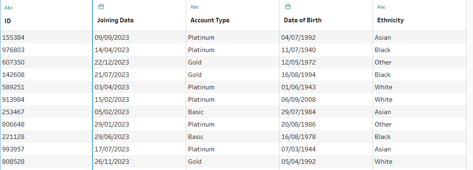473x170 pixels.
Task: Select the joining date 29/01/2023
Action: [x=112, y=125]
